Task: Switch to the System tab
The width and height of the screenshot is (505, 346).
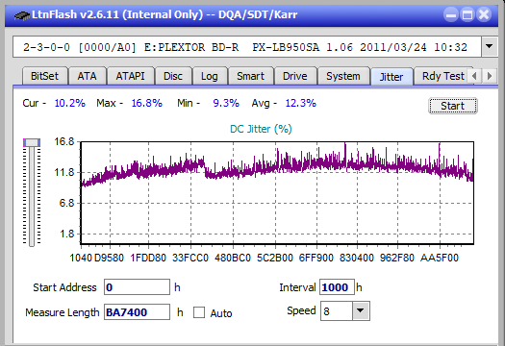Action: point(343,76)
